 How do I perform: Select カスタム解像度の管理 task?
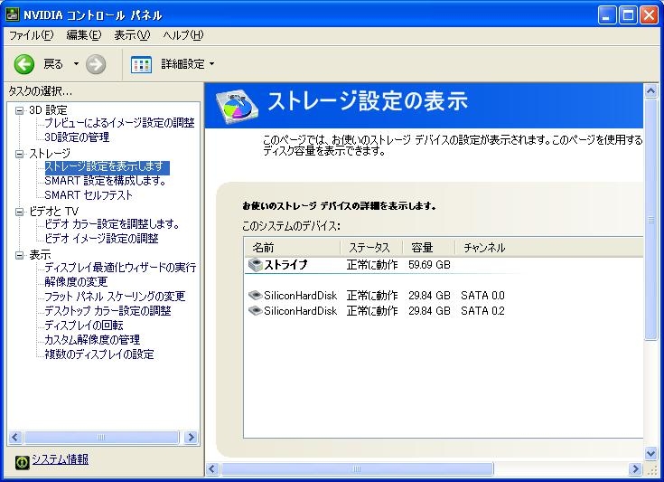click(92, 339)
